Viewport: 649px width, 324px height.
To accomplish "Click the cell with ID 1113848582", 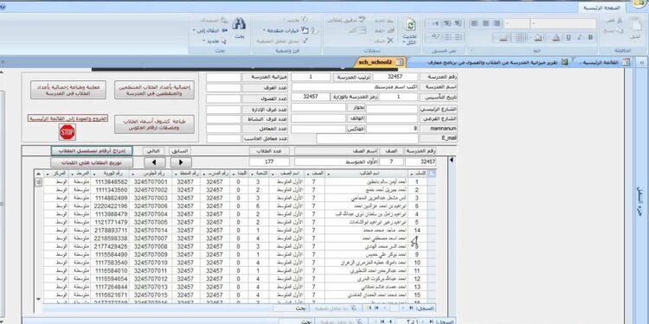I will coord(111,181).
